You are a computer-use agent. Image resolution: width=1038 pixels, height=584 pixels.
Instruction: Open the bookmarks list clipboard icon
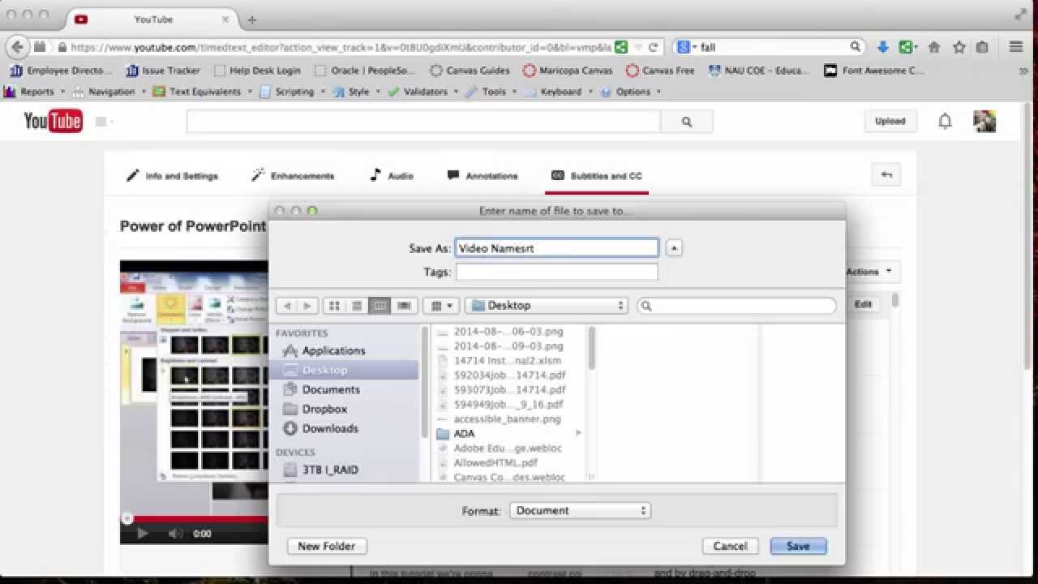982,47
